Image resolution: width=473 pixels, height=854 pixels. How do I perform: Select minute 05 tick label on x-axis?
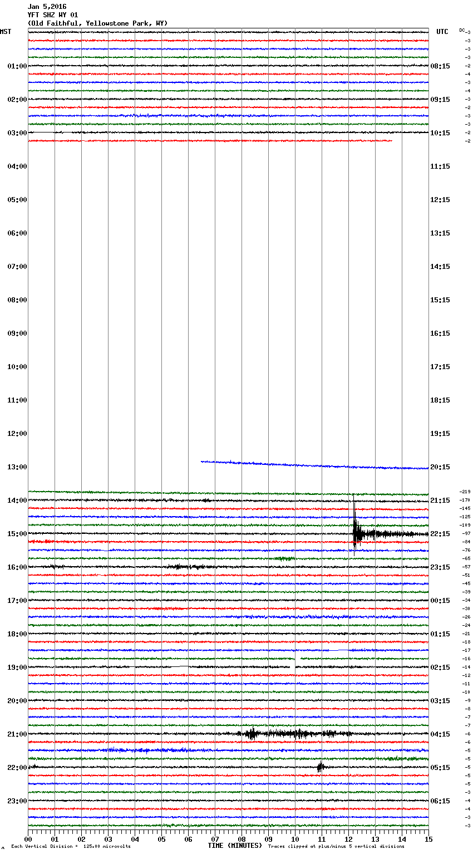pos(161,839)
